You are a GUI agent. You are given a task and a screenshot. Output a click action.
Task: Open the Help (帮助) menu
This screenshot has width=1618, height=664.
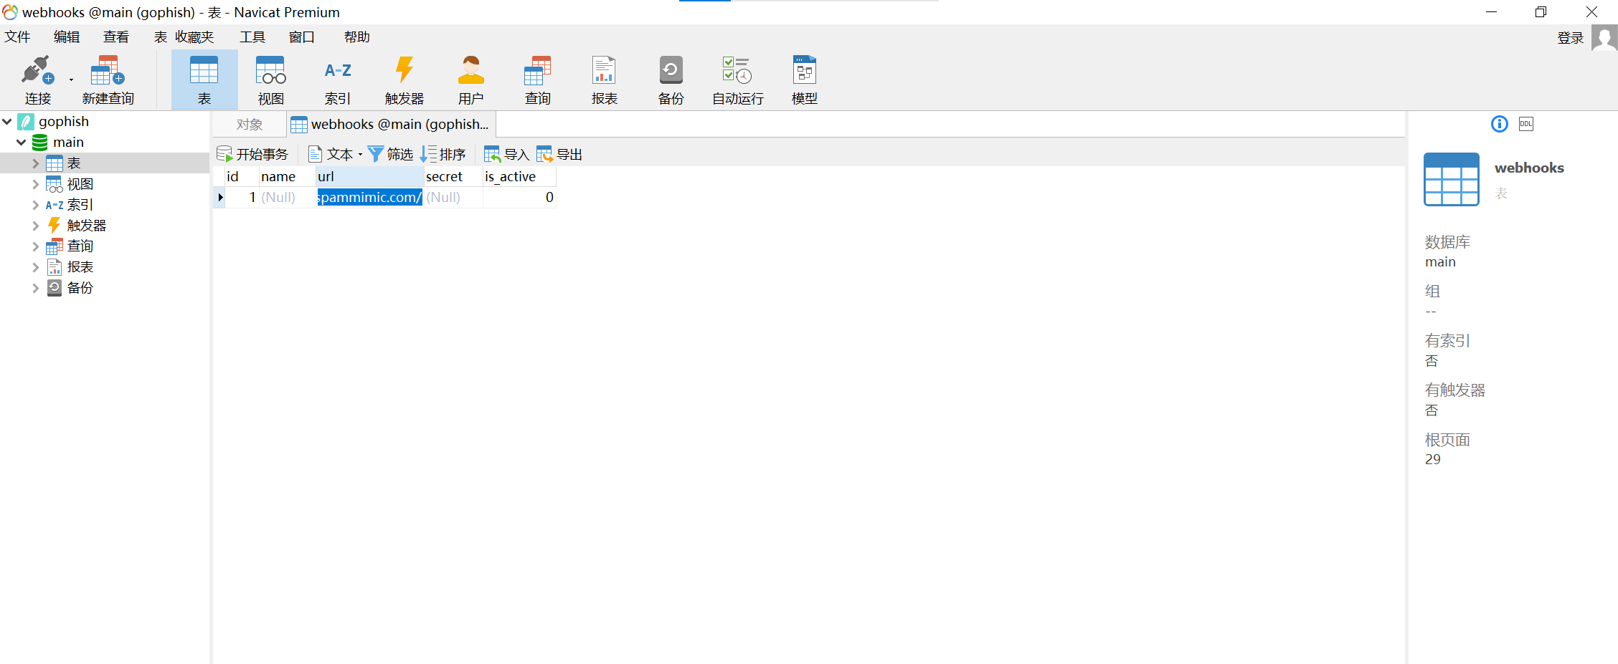point(357,37)
